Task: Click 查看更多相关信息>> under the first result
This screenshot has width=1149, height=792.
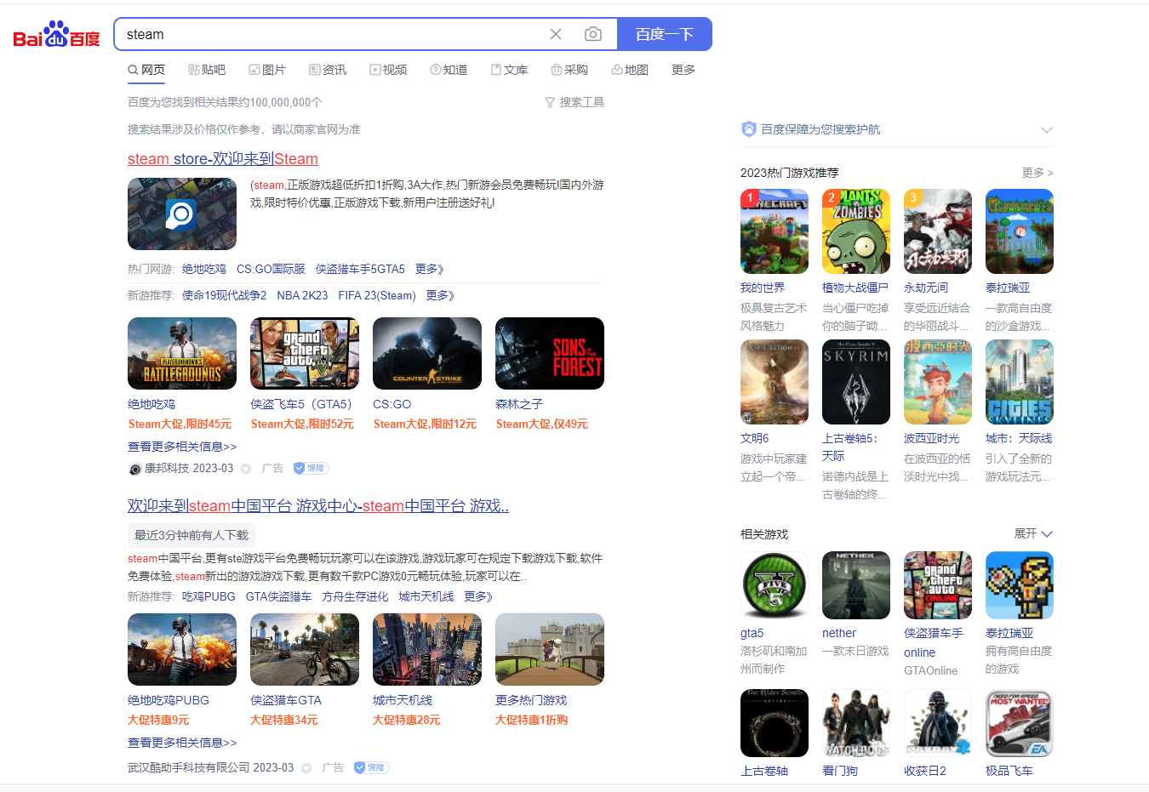Action: pos(182,446)
